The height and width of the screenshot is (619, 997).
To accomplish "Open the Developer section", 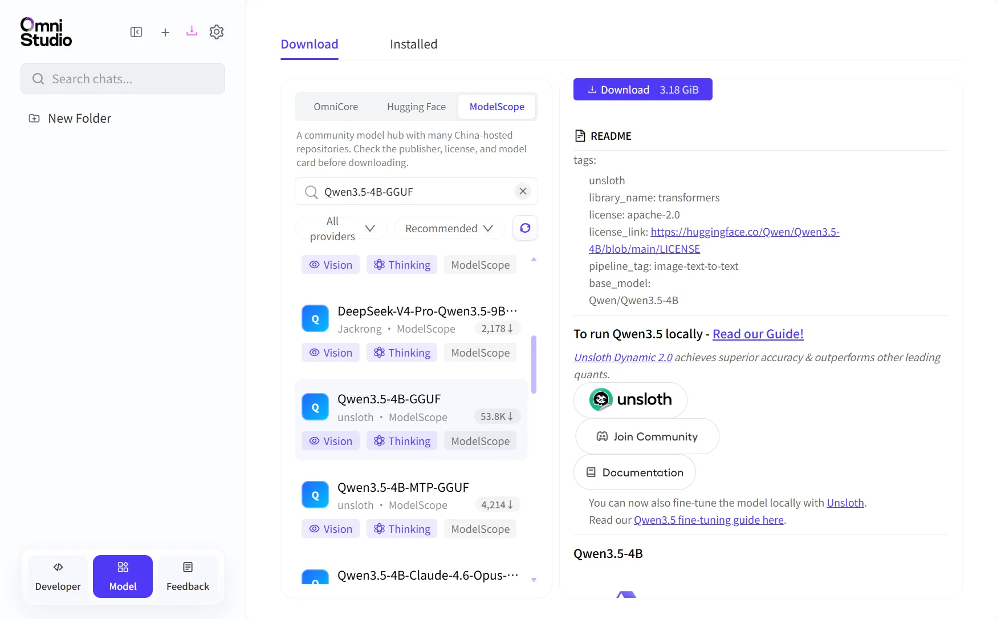I will pyautogui.click(x=58, y=576).
